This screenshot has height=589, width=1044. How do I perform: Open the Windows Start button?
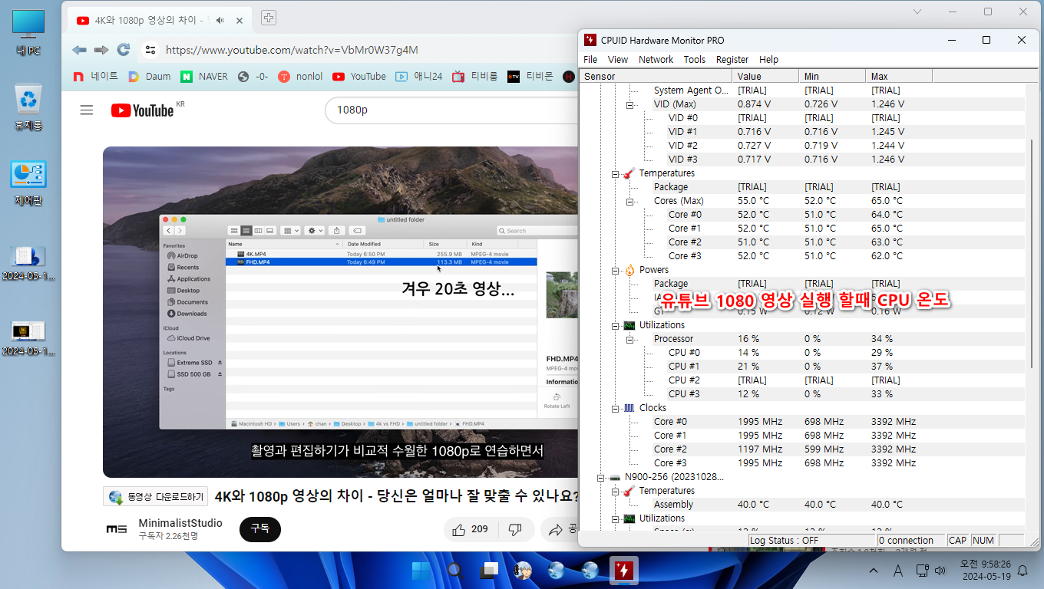tap(421, 571)
